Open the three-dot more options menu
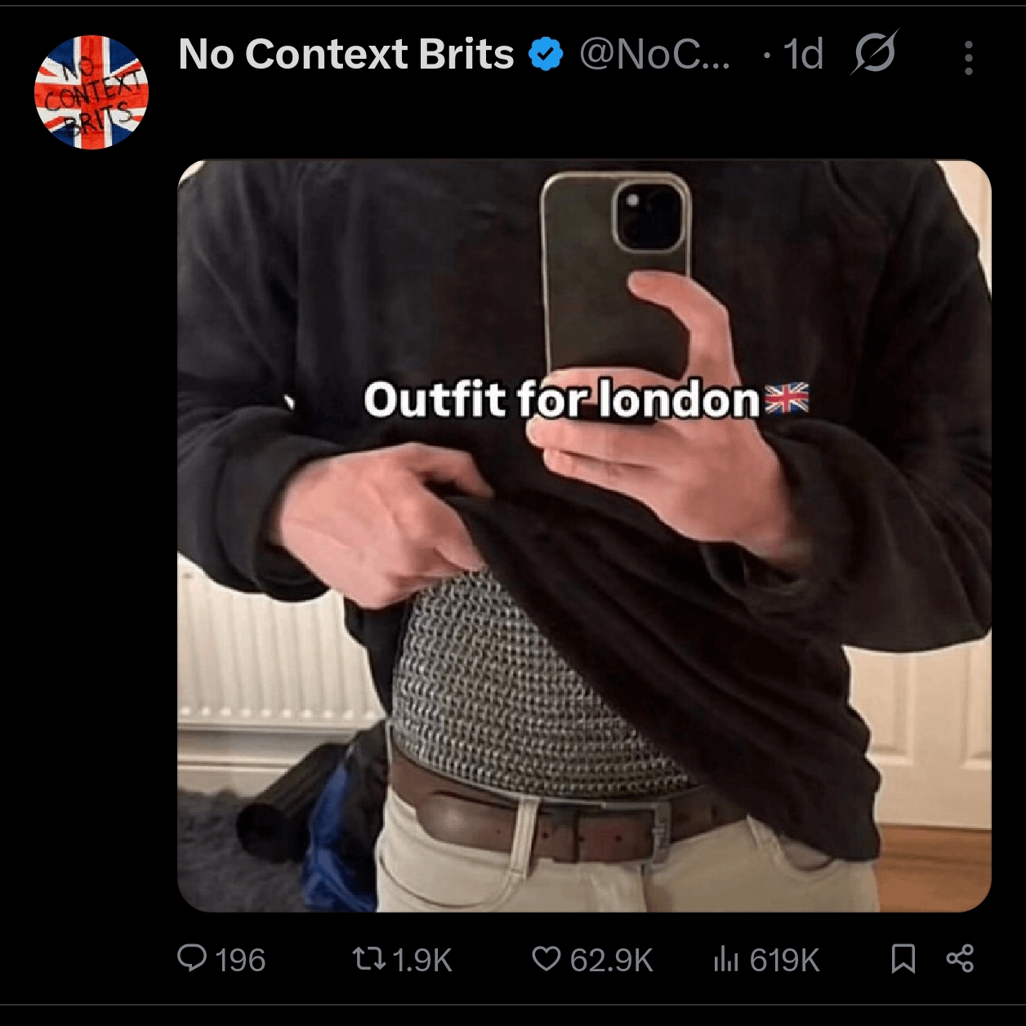 coord(968,57)
